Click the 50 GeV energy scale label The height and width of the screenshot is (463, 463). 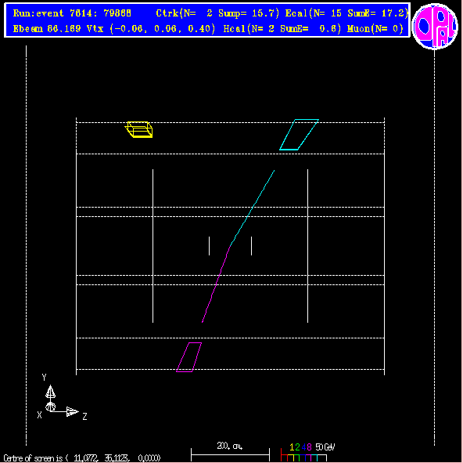pos(325,447)
